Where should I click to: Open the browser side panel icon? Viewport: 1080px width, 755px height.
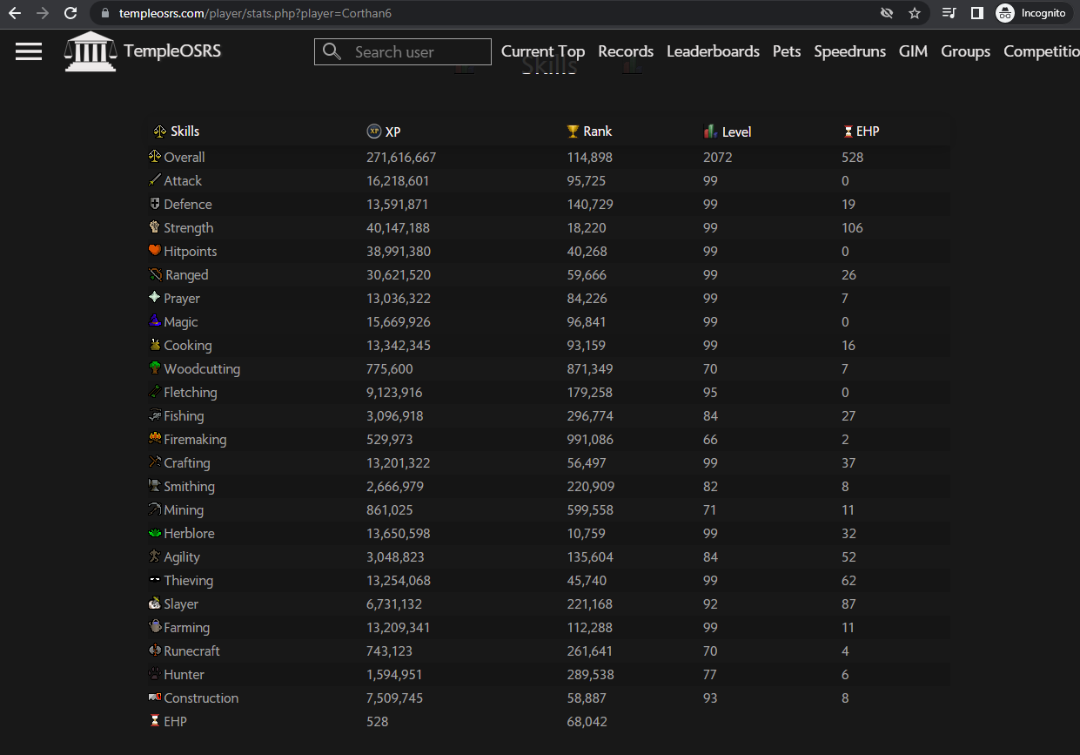click(977, 13)
